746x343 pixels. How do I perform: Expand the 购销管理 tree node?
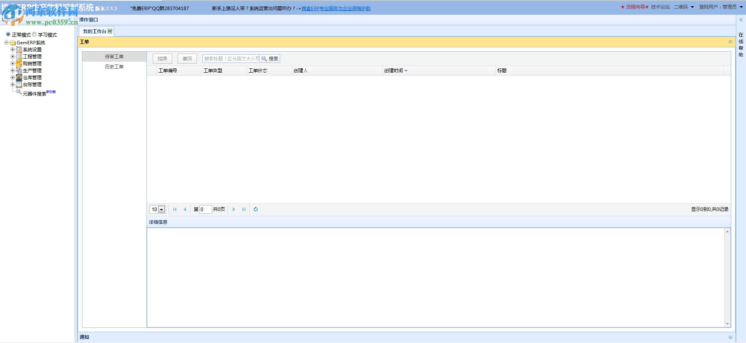[x=12, y=63]
